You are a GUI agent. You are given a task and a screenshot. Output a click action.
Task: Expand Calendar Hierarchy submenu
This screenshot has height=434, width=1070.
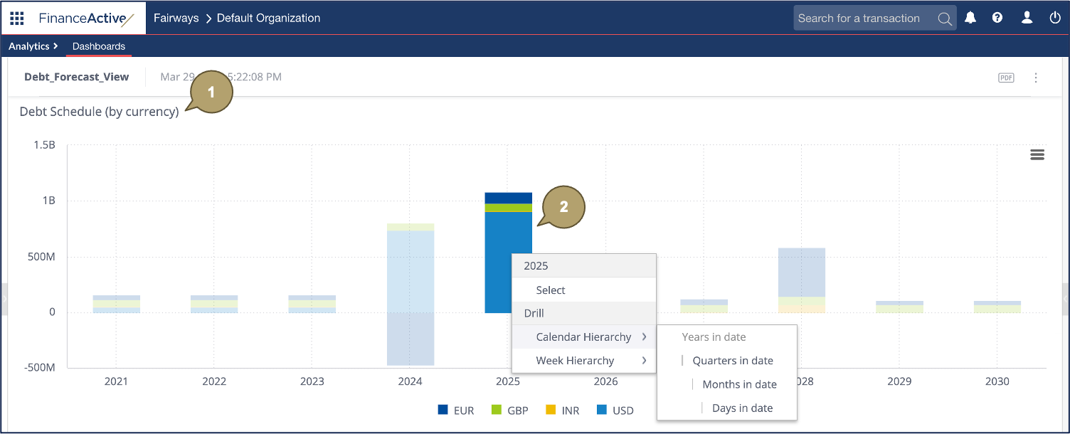(583, 337)
